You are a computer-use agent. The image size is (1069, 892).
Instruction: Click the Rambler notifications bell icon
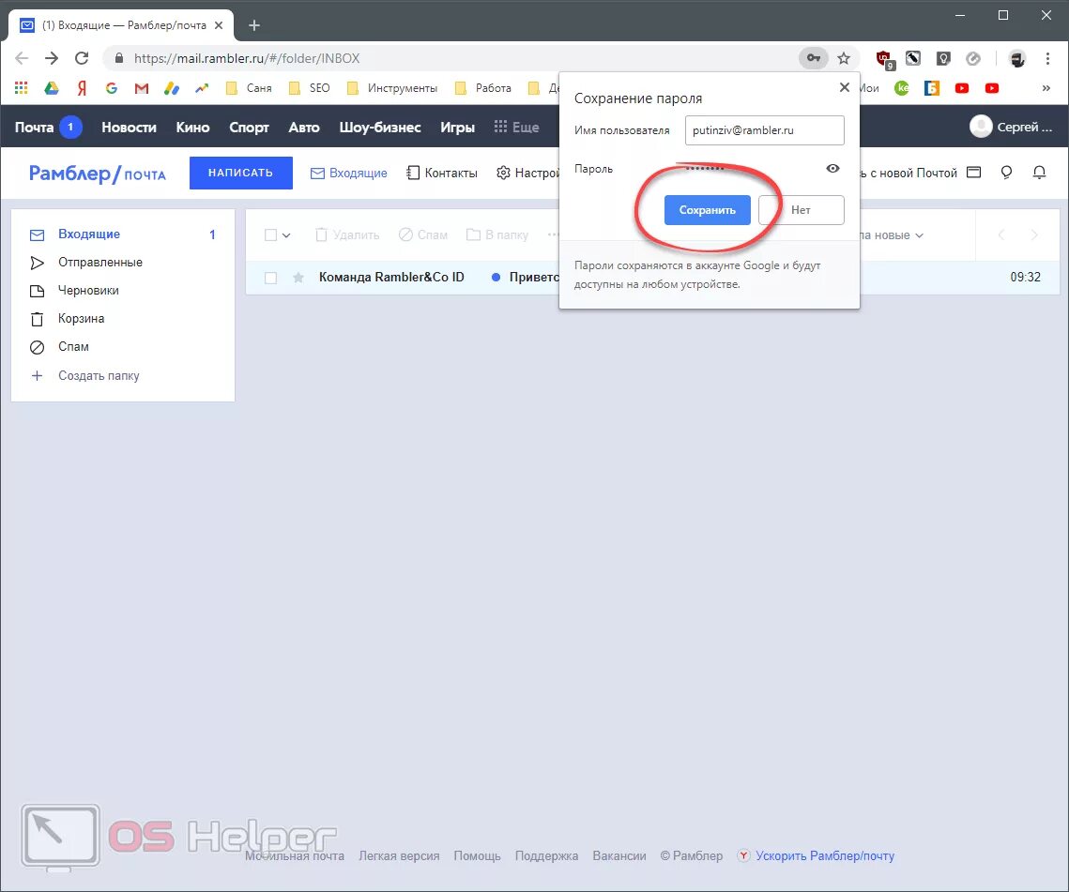pyautogui.click(x=1039, y=173)
